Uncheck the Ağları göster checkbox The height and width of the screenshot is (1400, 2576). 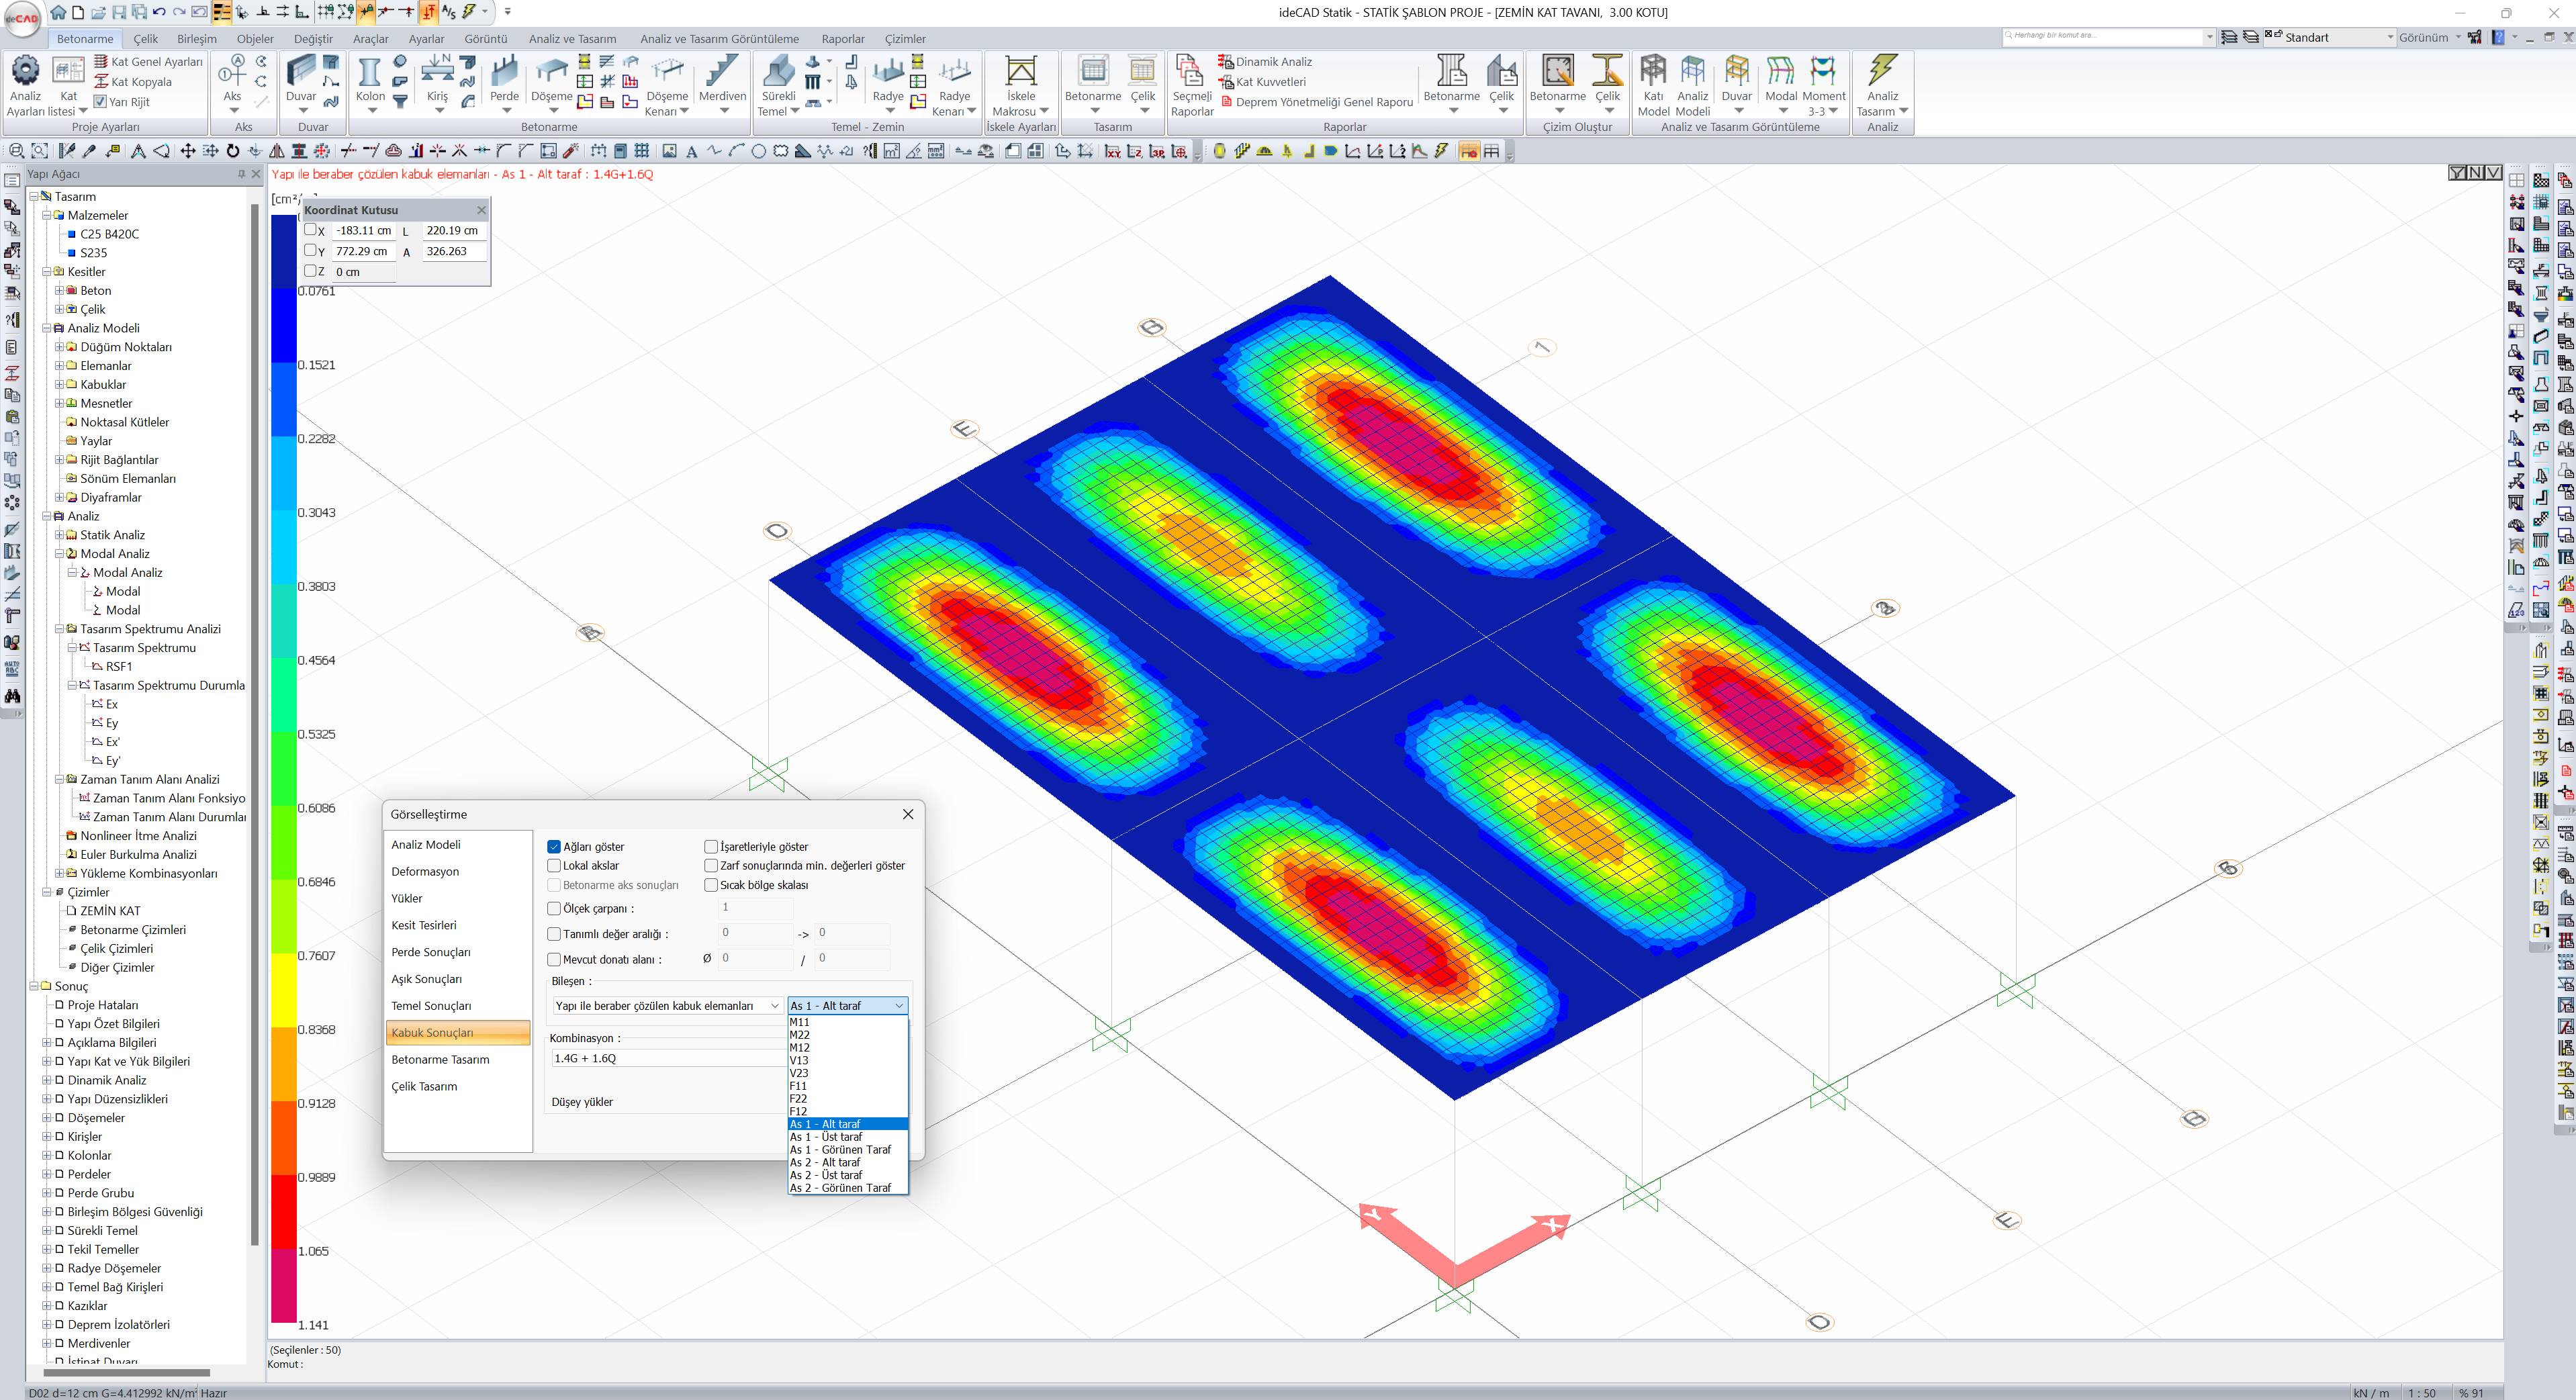[554, 847]
